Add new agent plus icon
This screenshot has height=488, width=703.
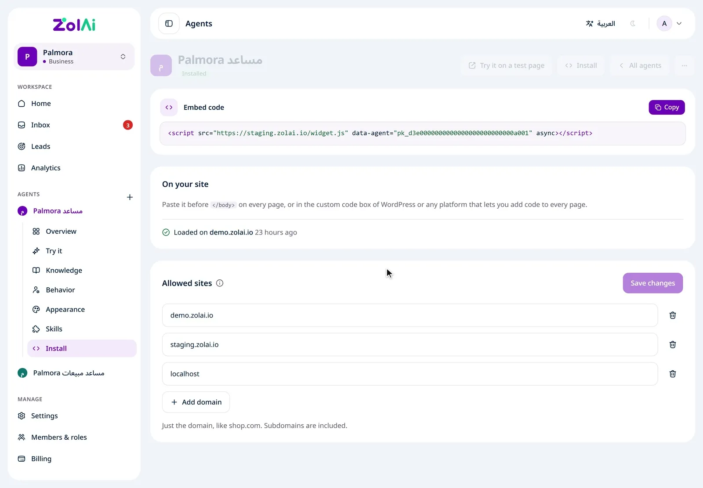tap(130, 197)
